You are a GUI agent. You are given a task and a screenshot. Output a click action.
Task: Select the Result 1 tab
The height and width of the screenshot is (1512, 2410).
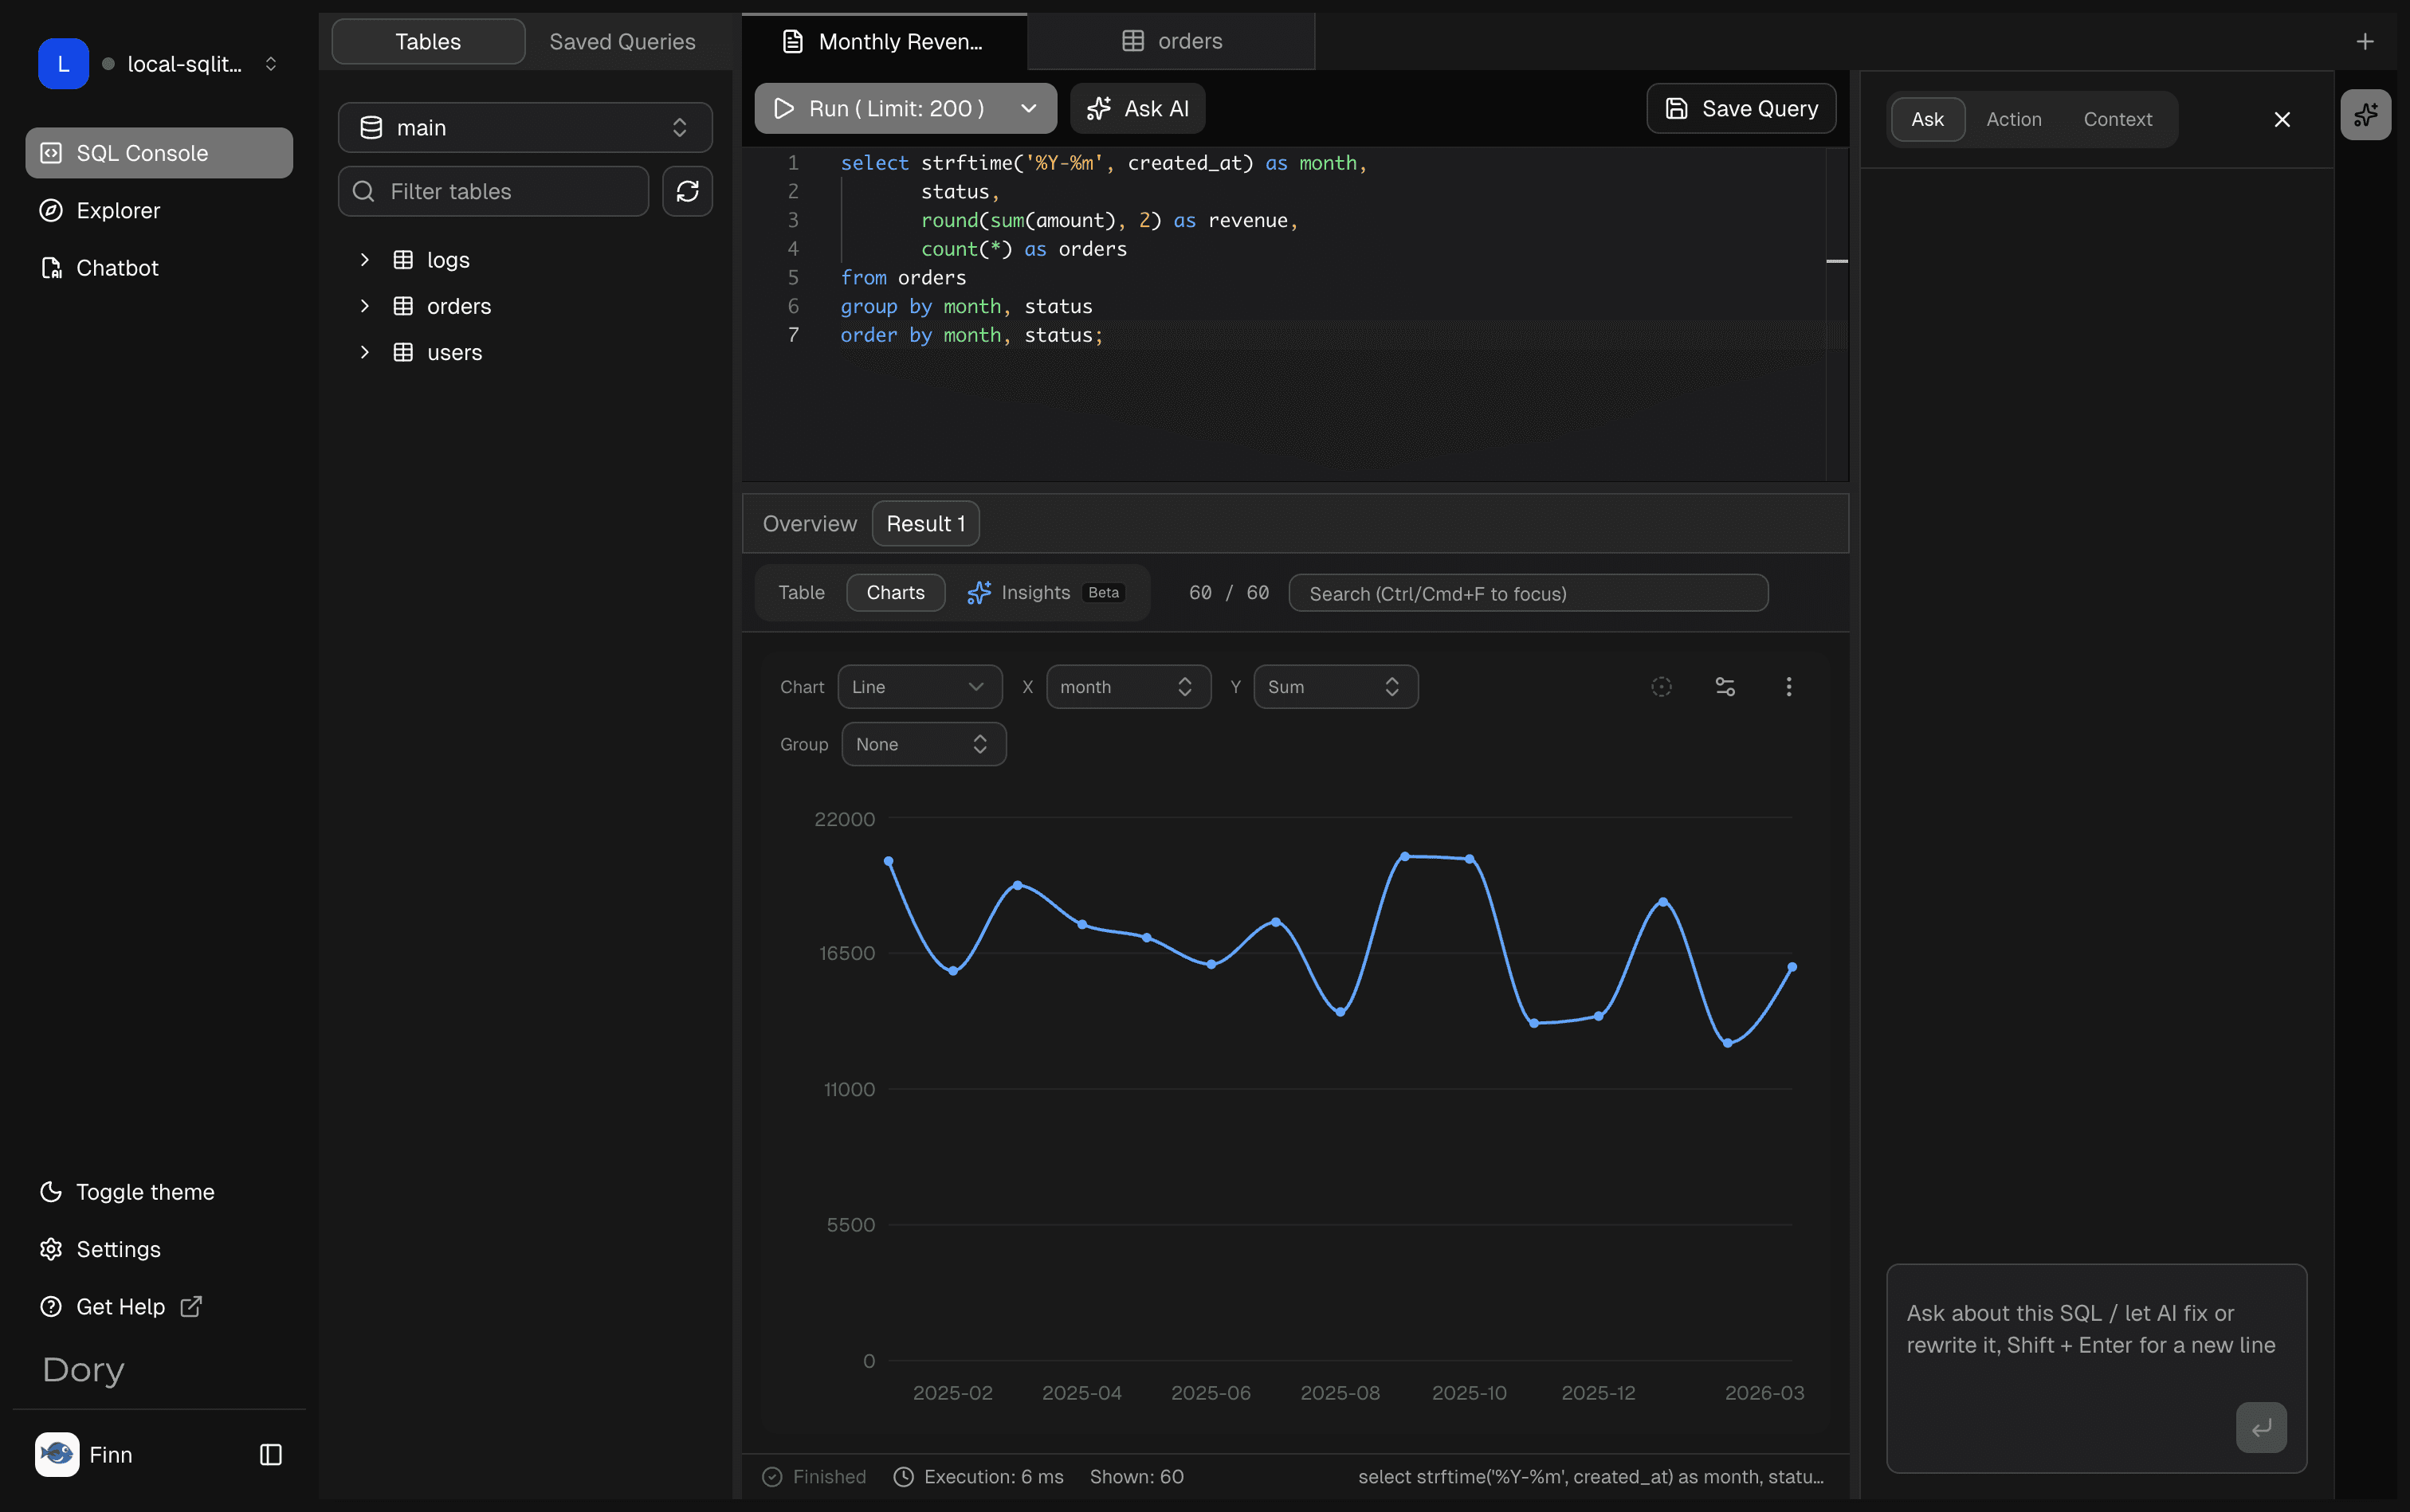[x=925, y=523]
